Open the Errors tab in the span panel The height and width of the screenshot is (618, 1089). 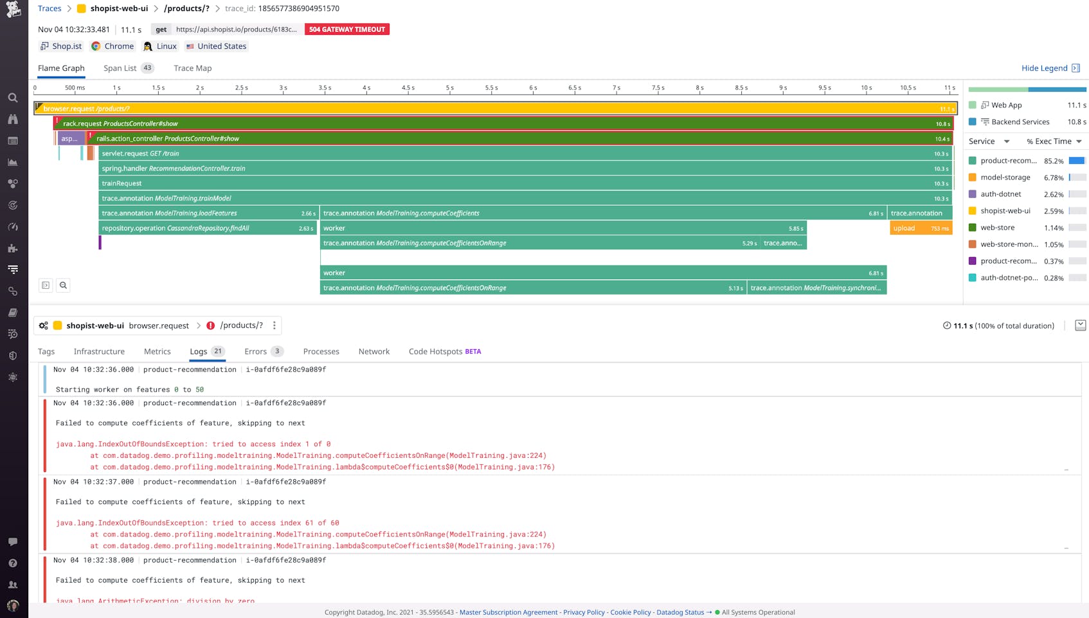pos(256,351)
